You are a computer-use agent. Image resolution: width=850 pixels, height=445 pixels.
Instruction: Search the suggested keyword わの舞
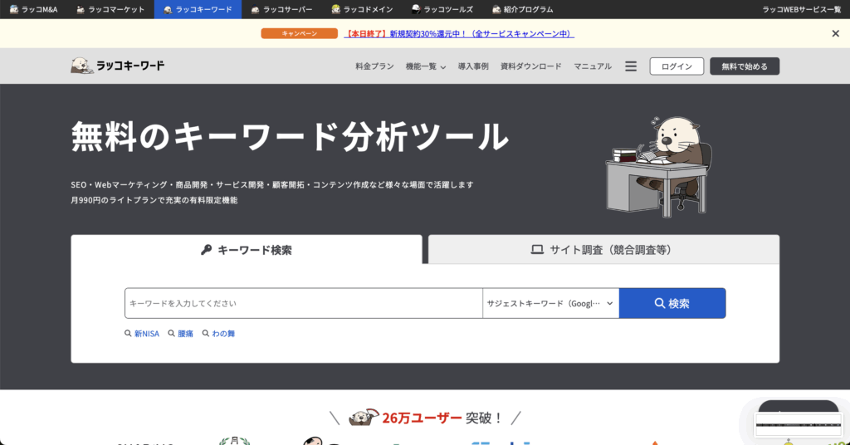pyautogui.click(x=218, y=334)
